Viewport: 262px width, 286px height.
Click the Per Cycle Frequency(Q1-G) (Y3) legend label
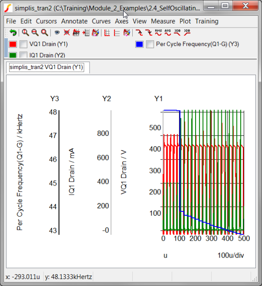pos(197,44)
